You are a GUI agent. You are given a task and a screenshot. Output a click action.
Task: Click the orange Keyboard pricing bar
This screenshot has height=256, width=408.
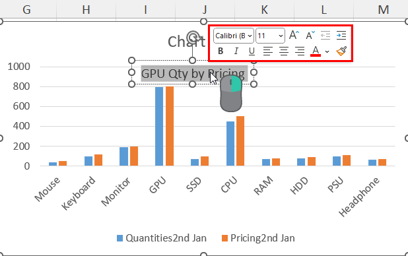coord(98,160)
